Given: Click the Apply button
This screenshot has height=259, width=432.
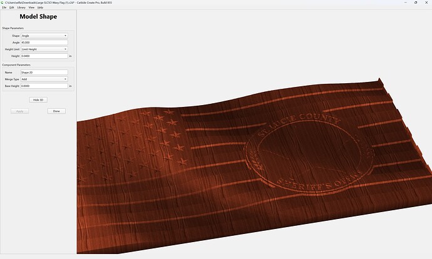Looking at the screenshot, I should coord(20,111).
